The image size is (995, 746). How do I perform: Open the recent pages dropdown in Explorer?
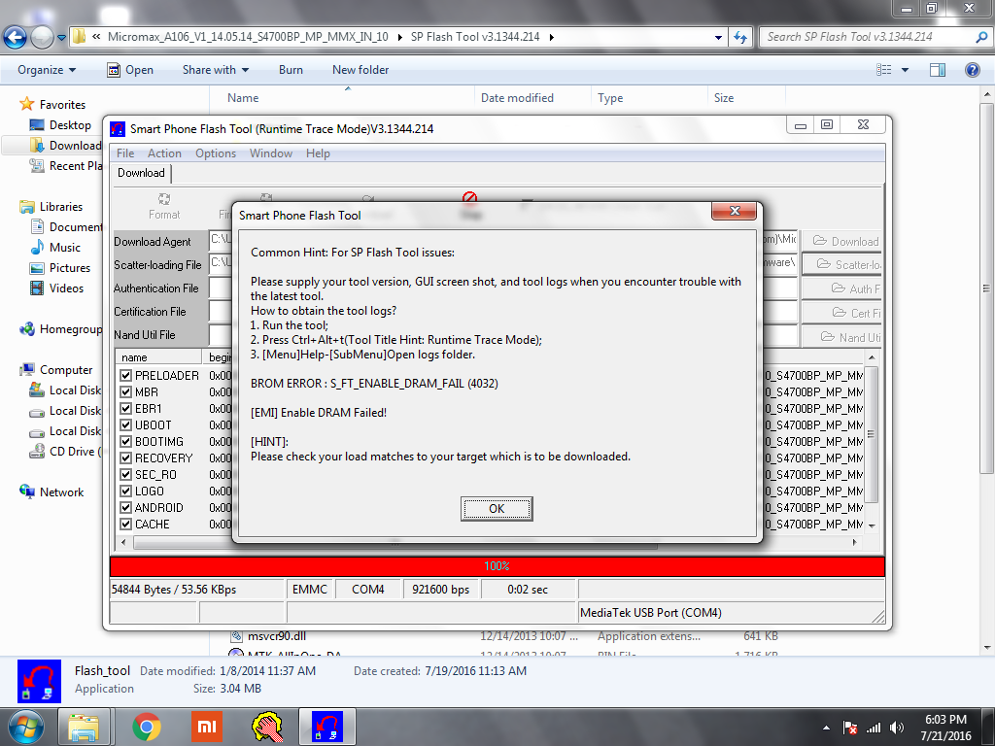[x=61, y=38]
